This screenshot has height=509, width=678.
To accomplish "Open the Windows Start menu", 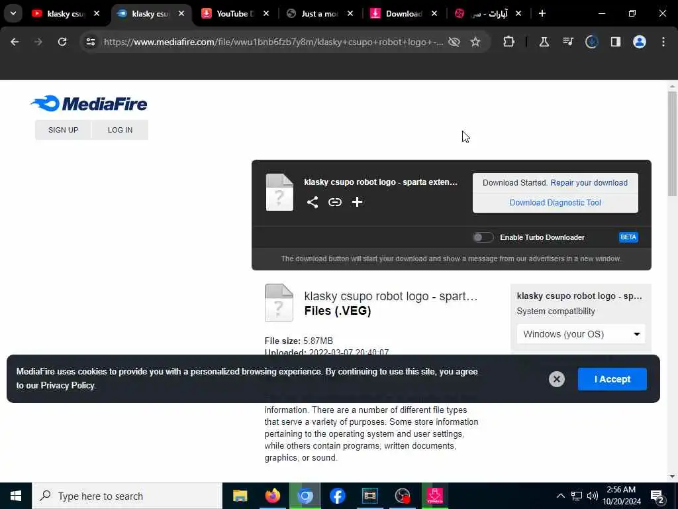I will 16,496.
